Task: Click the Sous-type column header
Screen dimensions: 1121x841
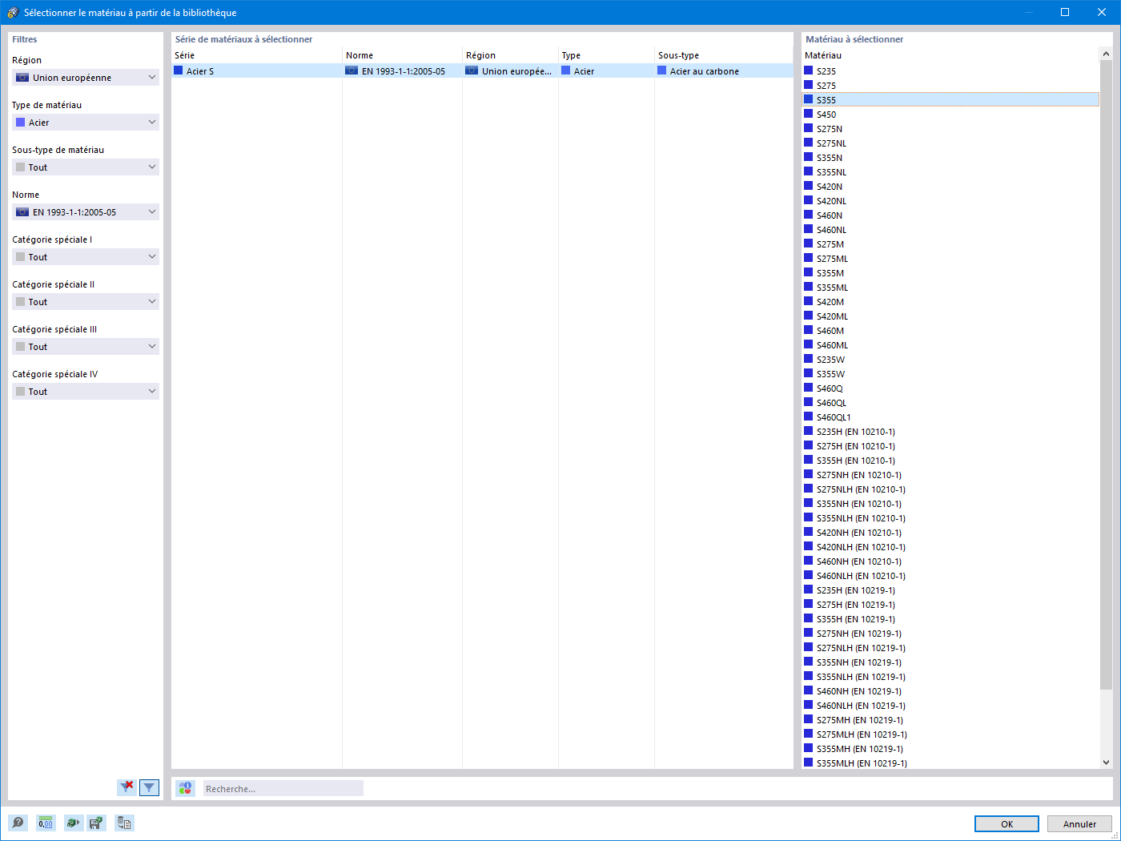Action: tap(724, 55)
